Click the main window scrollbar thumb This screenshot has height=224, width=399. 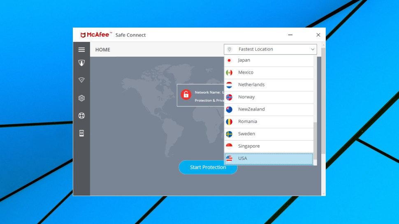tap(323, 101)
